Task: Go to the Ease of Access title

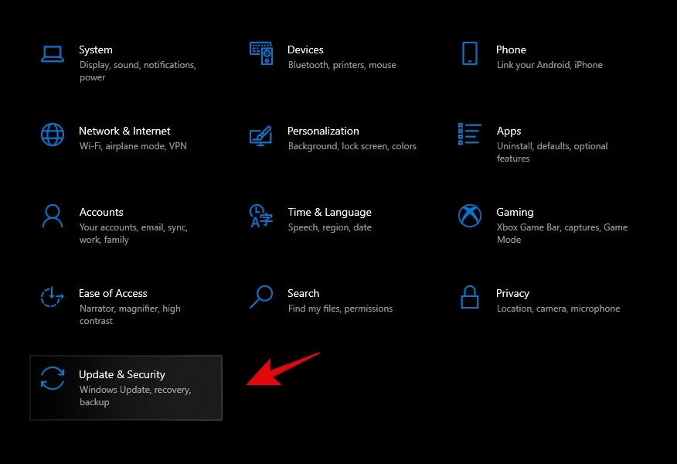Action: click(x=113, y=293)
